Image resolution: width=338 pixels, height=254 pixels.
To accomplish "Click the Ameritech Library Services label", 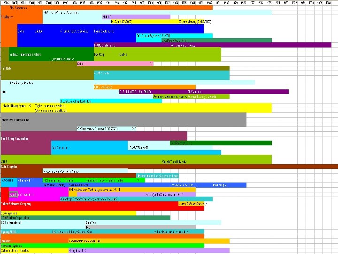I will coord(74,32).
